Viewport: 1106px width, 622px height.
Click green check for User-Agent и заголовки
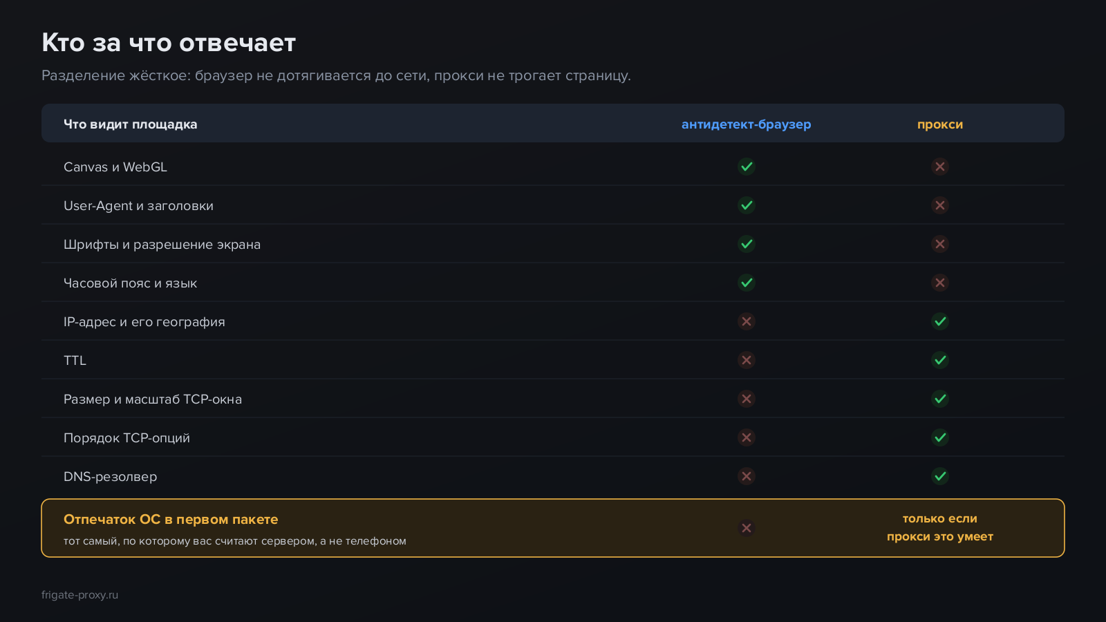click(x=747, y=205)
